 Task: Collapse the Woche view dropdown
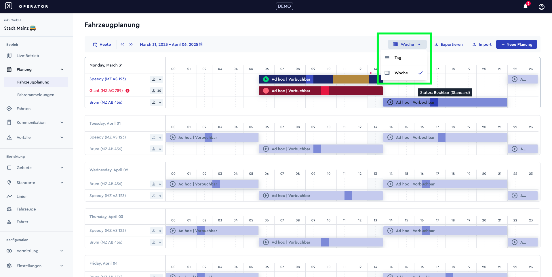407,44
